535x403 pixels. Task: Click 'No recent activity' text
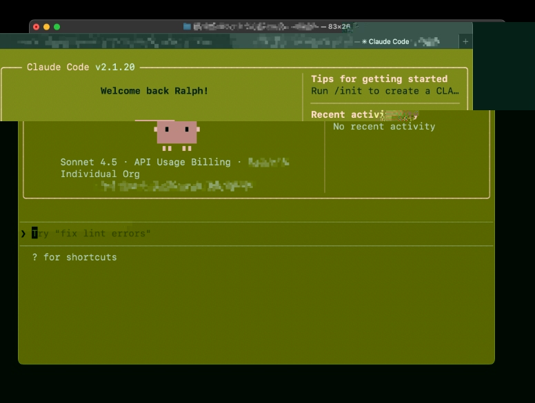[384, 127]
